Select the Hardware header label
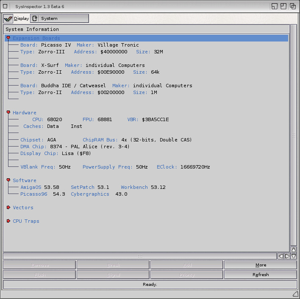The width and height of the screenshot is (300, 299). pos(25,113)
